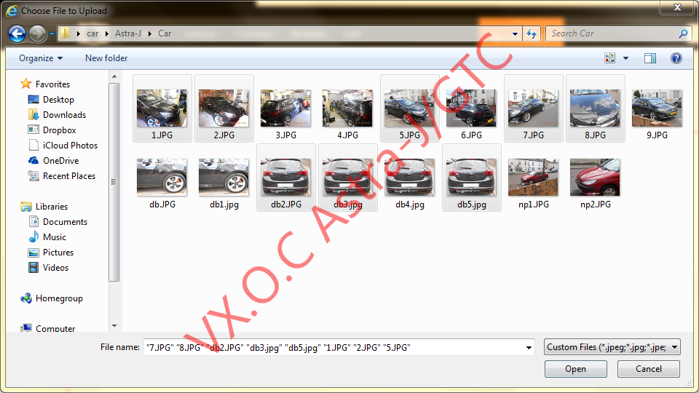Select the db3.jpg thumbnail
699x393 pixels.
coord(348,178)
